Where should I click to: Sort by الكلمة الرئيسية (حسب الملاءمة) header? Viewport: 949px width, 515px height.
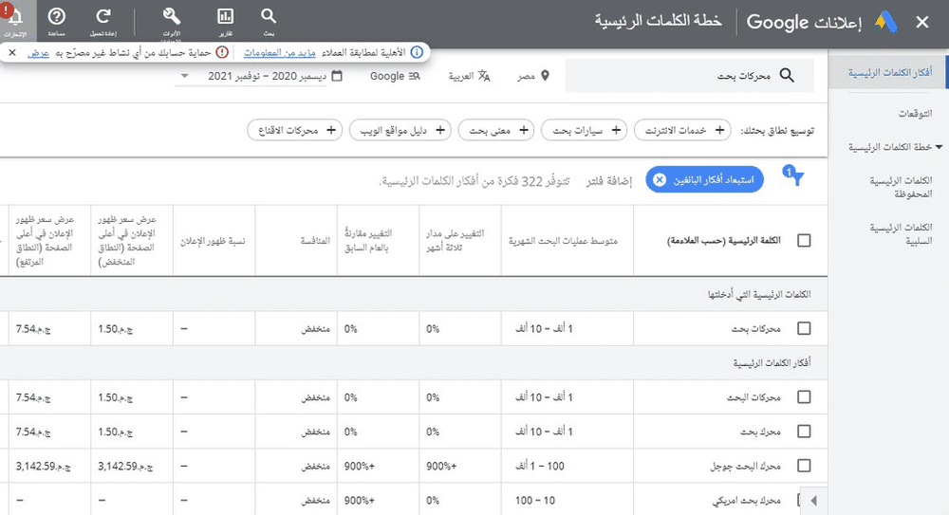[724, 241]
